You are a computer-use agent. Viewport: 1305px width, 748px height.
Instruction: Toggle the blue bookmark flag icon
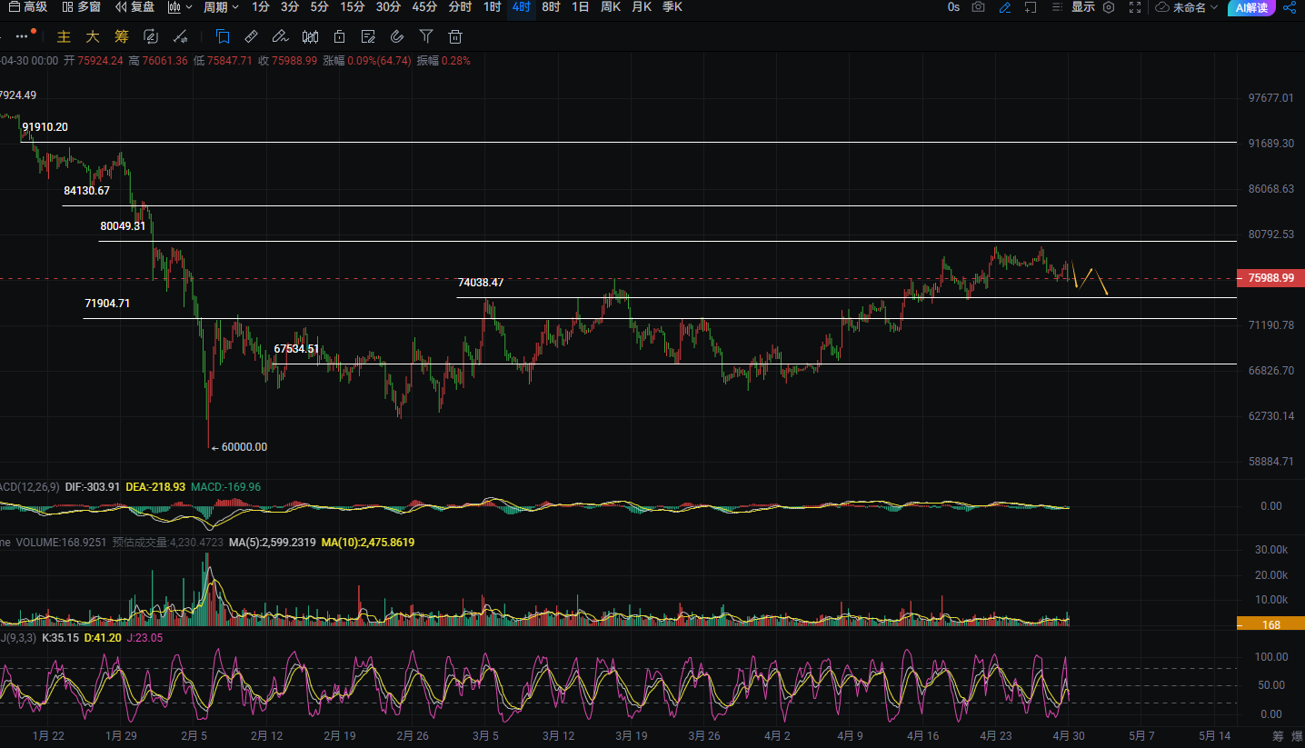coord(223,37)
